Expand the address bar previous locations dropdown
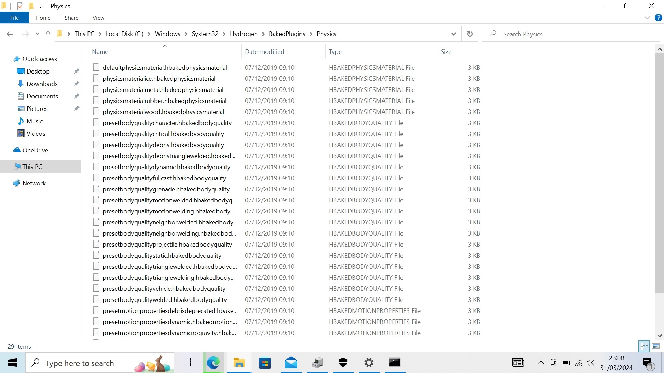664x373 pixels. point(454,34)
